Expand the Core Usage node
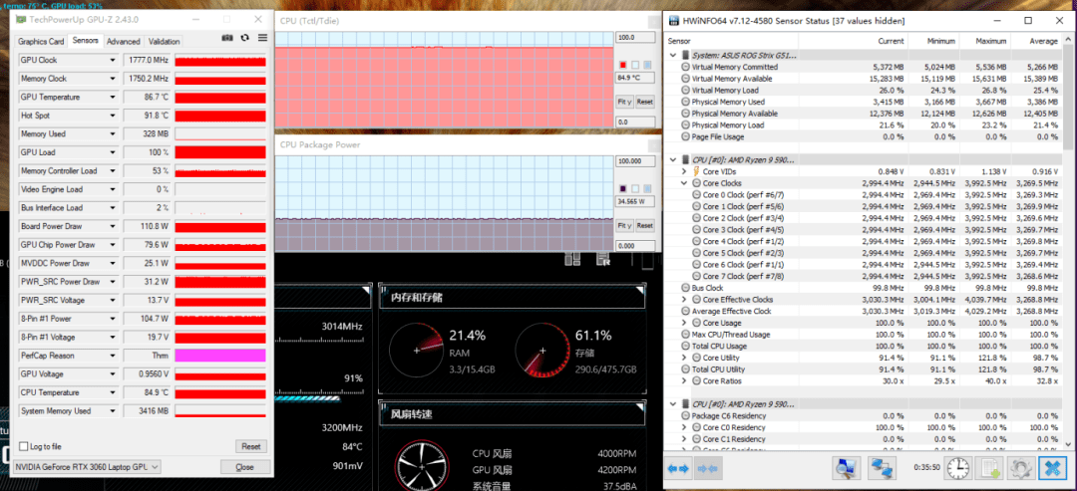This screenshot has width=1077, height=491. (684, 323)
